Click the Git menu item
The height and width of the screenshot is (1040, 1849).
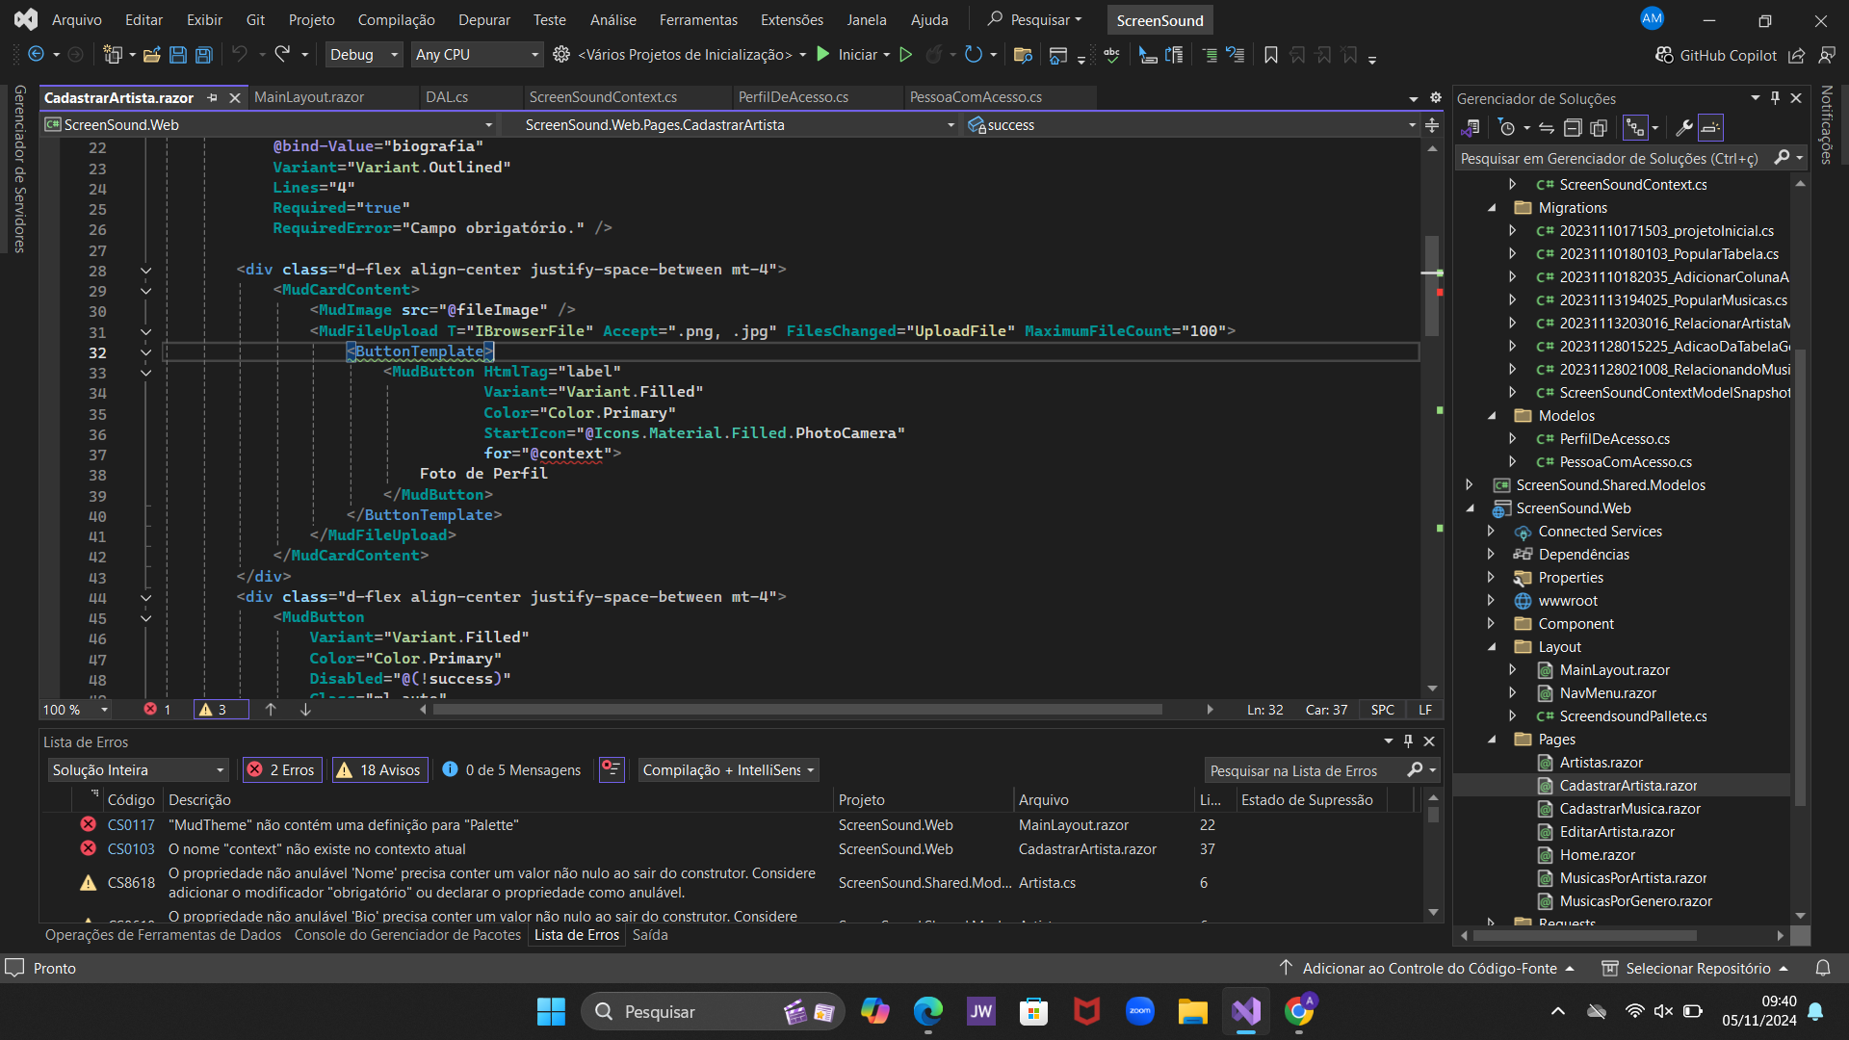254,19
